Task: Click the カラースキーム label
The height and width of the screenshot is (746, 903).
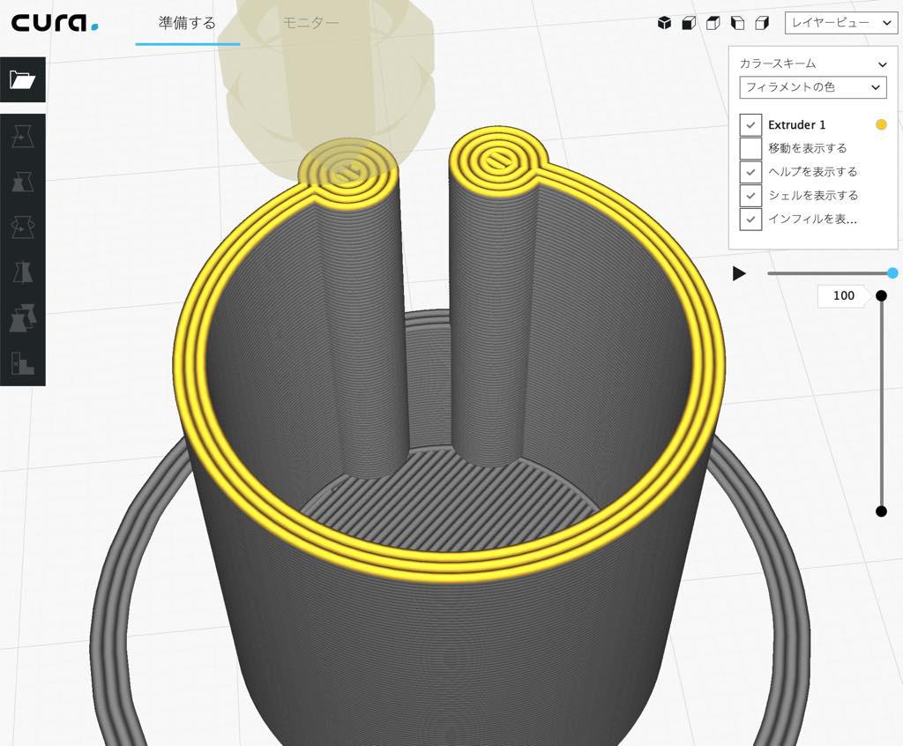Action: [x=778, y=64]
